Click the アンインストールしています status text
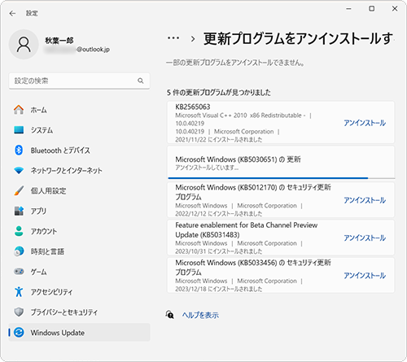This screenshot has width=407, height=362. [x=207, y=168]
